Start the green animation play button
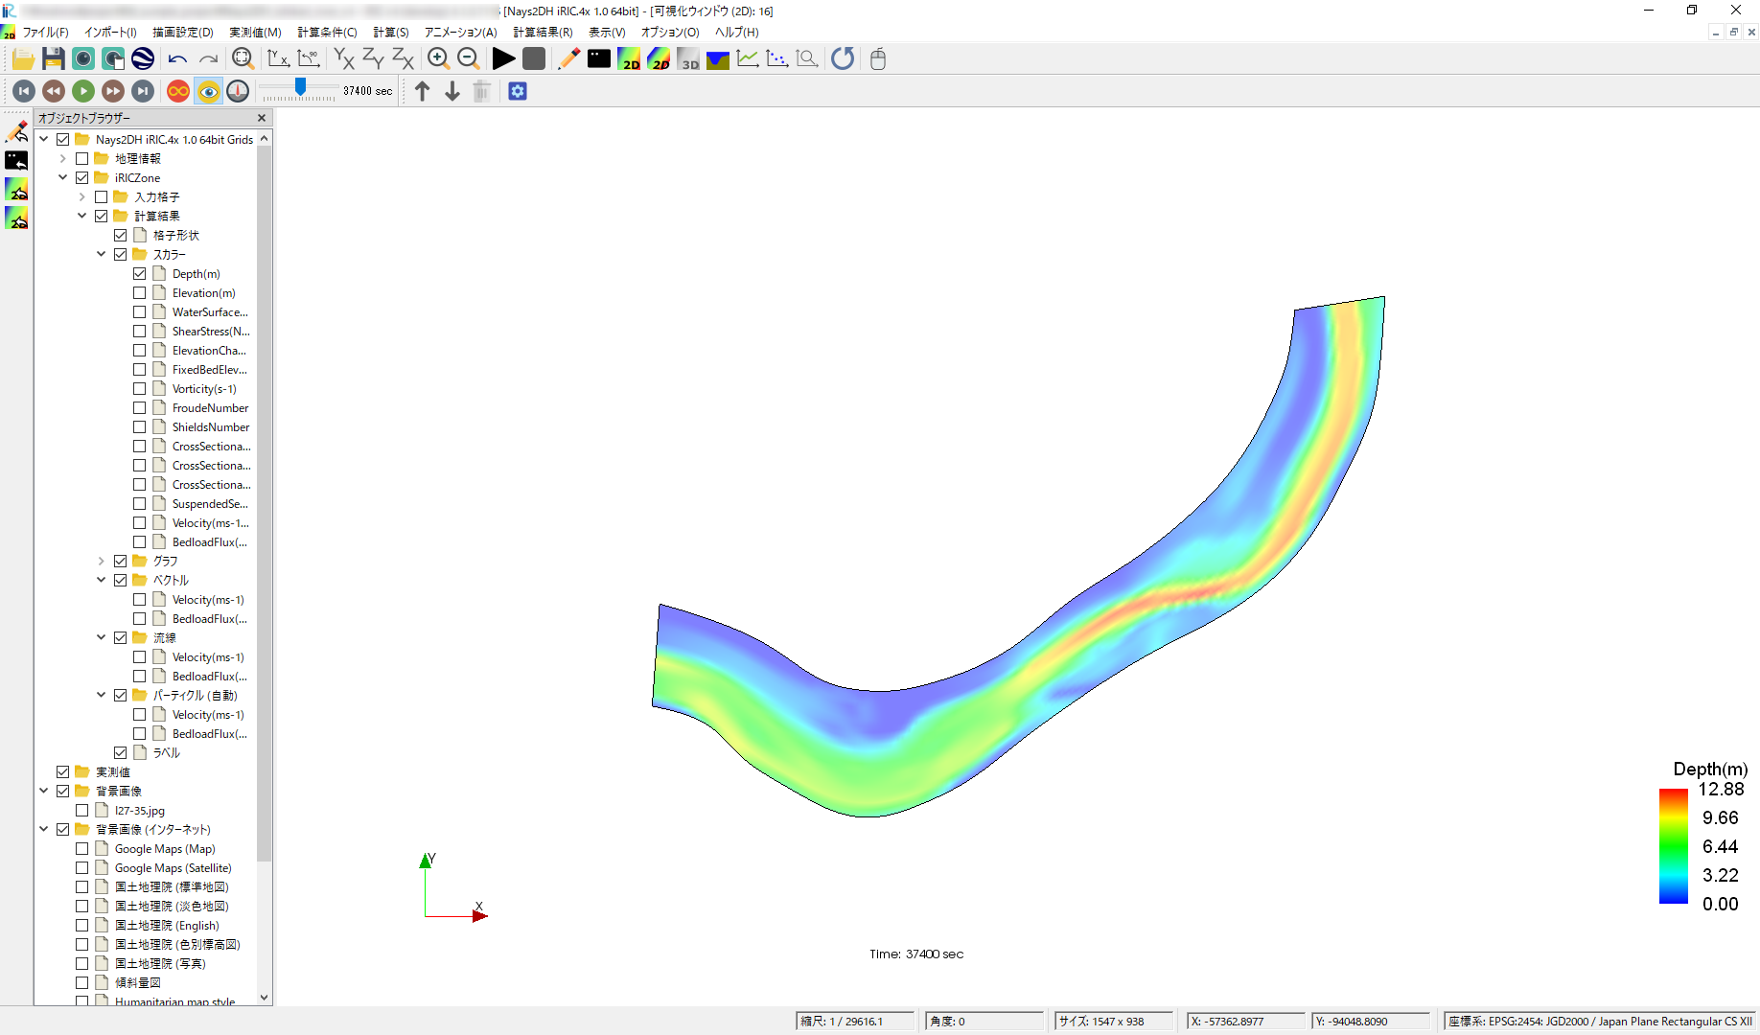 83,91
